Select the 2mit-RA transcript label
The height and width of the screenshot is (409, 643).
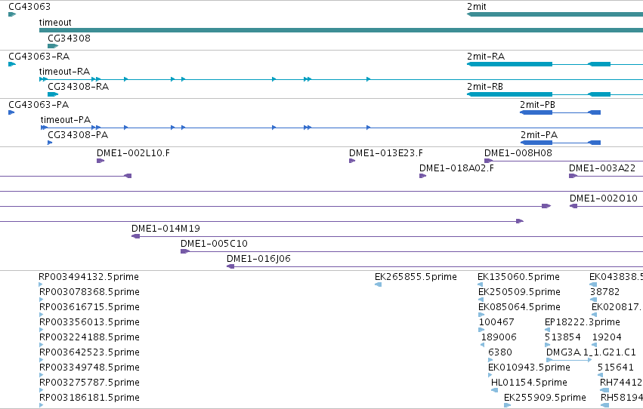click(486, 56)
